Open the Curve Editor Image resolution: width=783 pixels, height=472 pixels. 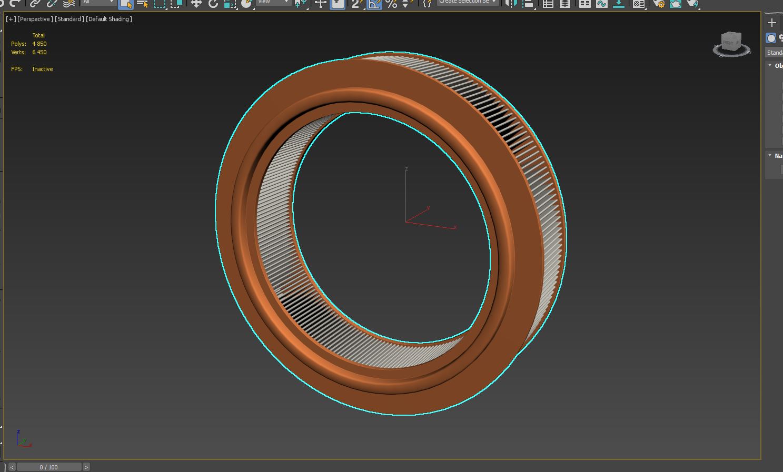click(601, 4)
